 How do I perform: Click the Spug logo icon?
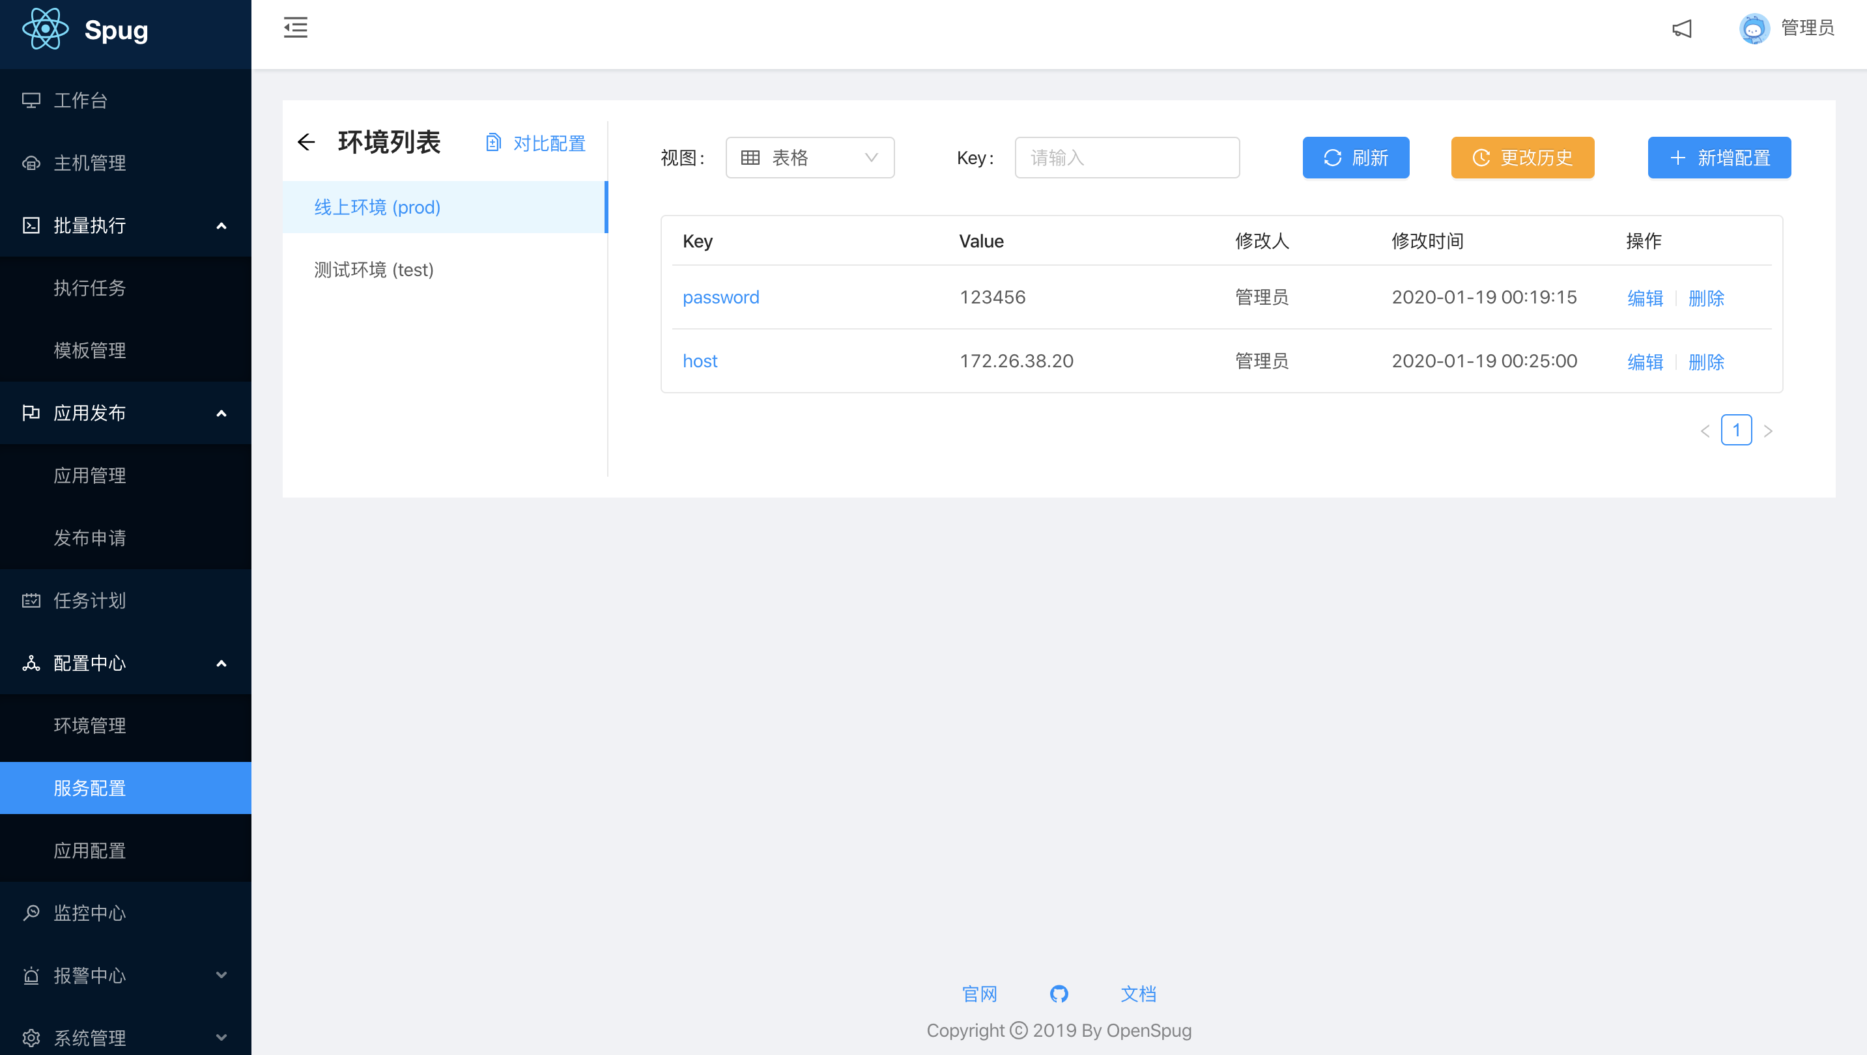(x=45, y=30)
